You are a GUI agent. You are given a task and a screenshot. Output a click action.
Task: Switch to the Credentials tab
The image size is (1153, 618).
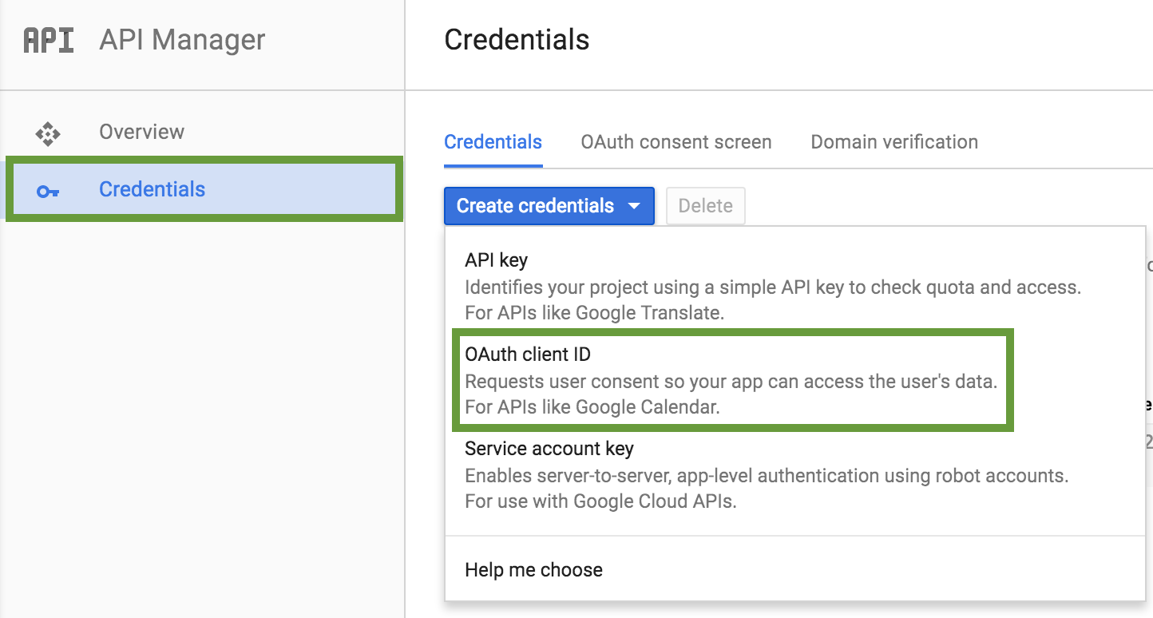pyautogui.click(x=493, y=142)
